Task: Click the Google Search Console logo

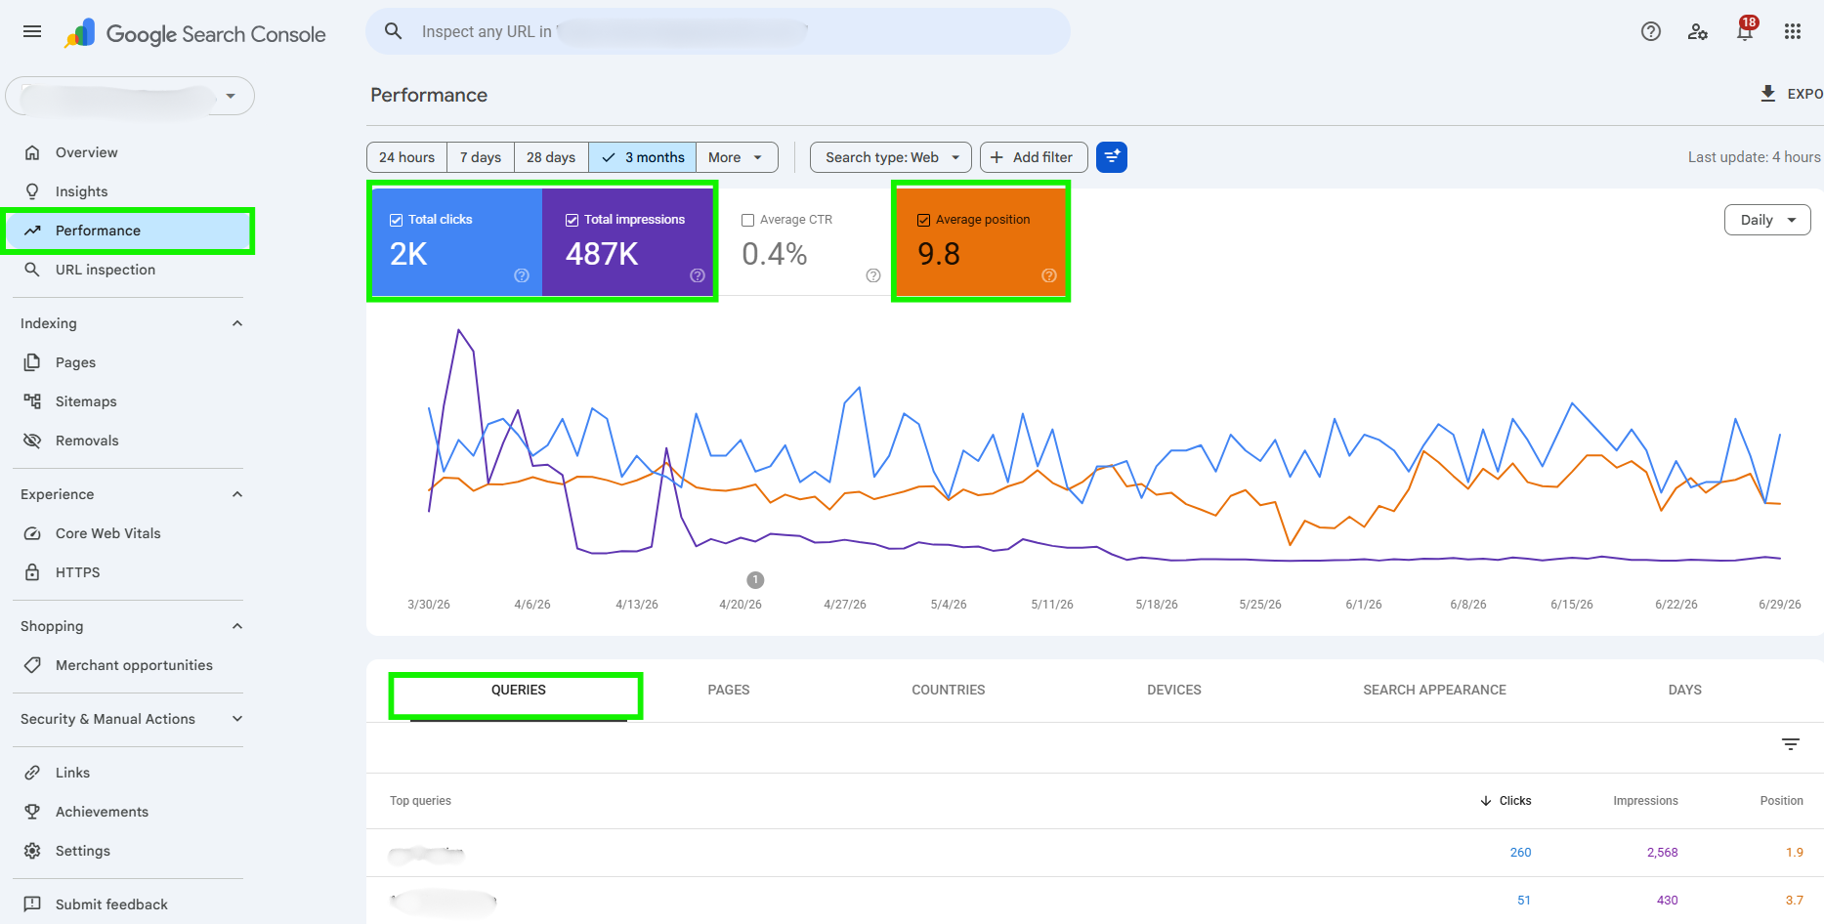Action: pyautogui.click(x=194, y=34)
